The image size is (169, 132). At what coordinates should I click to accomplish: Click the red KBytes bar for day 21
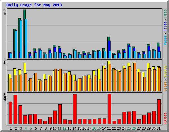pos(109,109)
